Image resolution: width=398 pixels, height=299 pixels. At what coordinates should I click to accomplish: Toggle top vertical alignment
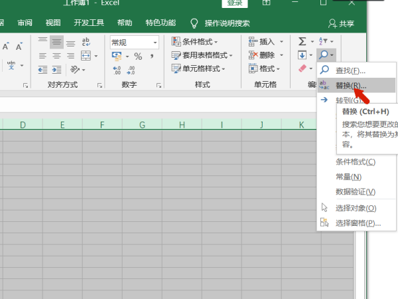[43, 42]
